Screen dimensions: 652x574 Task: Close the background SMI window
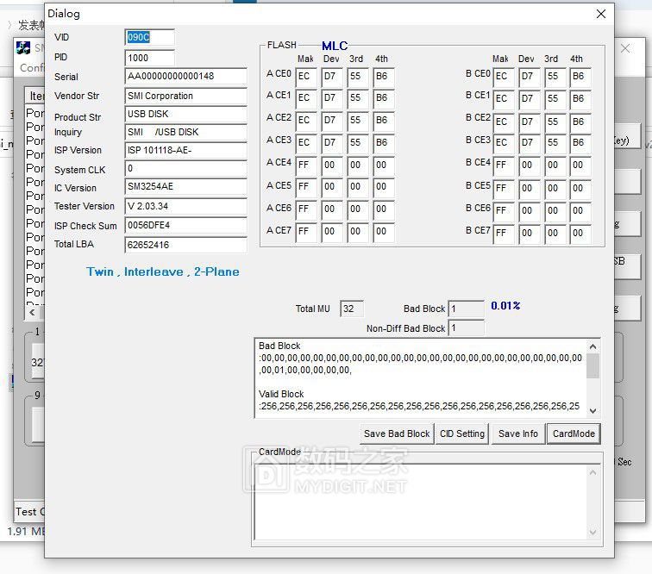pyautogui.click(x=625, y=48)
